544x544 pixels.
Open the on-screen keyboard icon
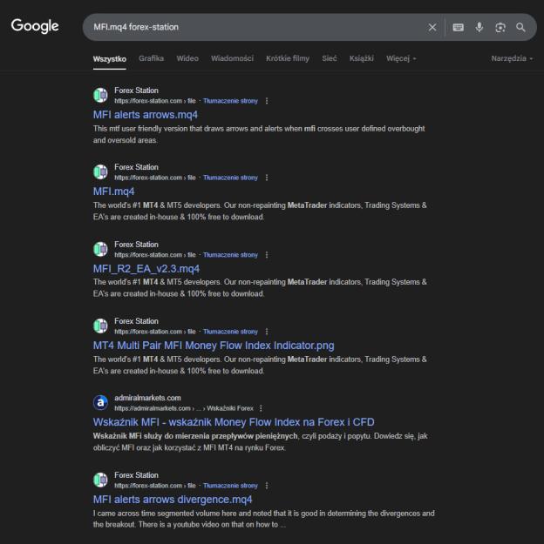[x=459, y=27]
